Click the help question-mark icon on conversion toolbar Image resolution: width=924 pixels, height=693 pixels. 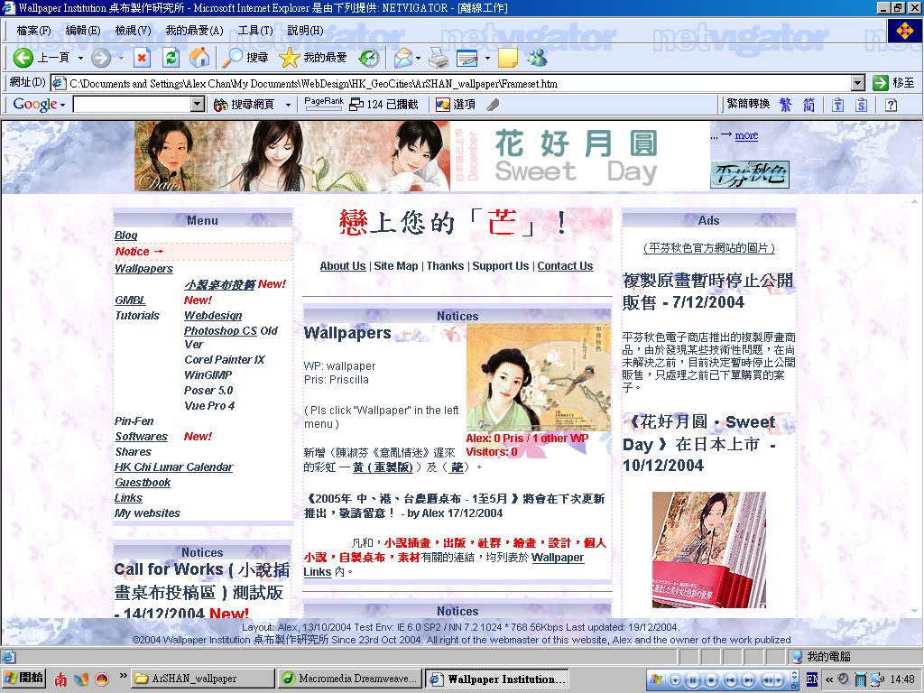(x=891, y=105)
